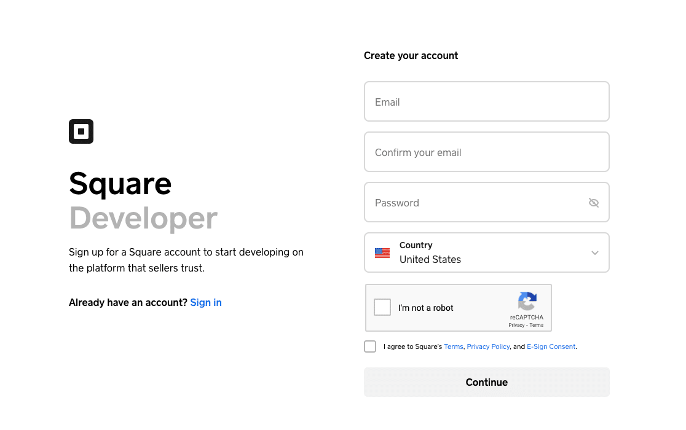Open the Country United States selector
Image resolution: width=686 pixels, height=430 pixels.
pos(486,252)
